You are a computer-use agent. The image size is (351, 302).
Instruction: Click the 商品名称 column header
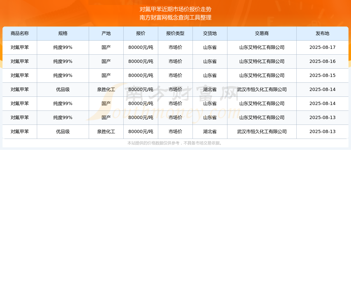click(20, 33)
